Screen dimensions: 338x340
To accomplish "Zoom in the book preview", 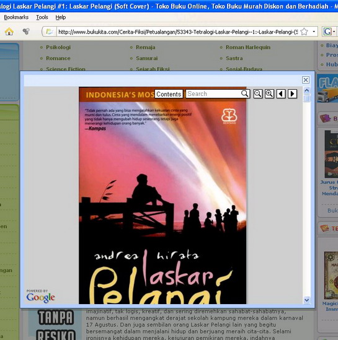I will 269,94.
